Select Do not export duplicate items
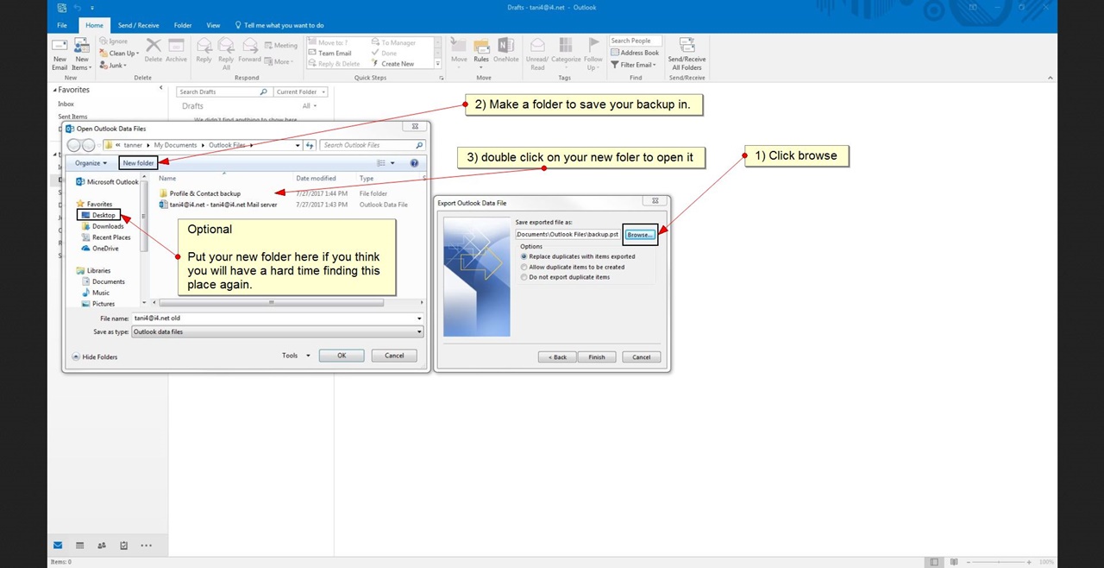 click(x=524, y=277)
